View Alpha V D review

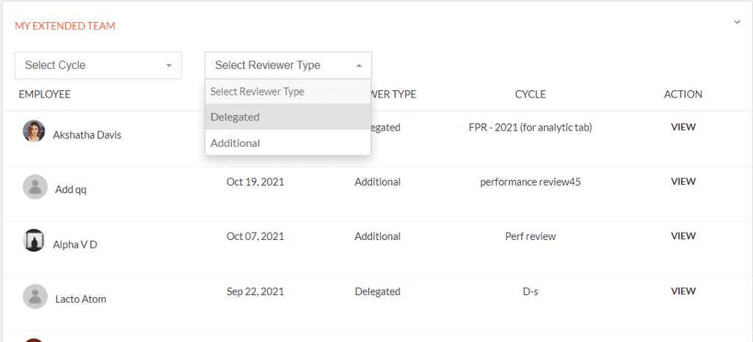click(x=683, y=236)
